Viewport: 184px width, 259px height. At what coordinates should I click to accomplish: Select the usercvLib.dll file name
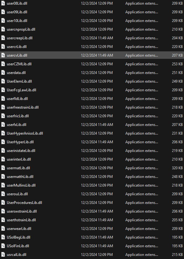tap(17, 55)
